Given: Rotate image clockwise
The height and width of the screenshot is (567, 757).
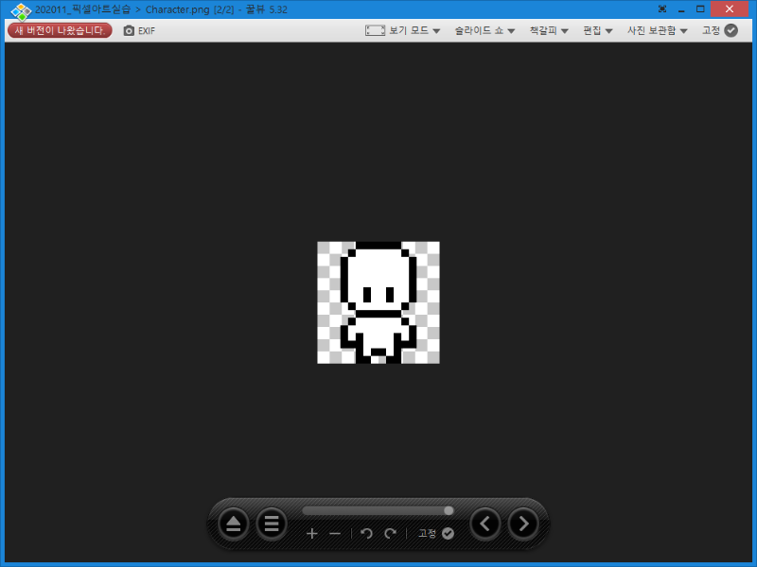Looking at the screenshot, I should (x=390, y=533).
